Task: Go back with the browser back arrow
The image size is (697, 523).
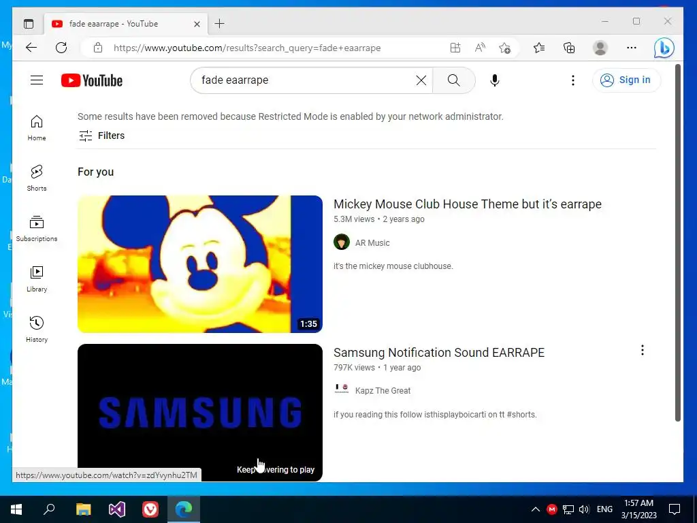Action: [31, 48]
